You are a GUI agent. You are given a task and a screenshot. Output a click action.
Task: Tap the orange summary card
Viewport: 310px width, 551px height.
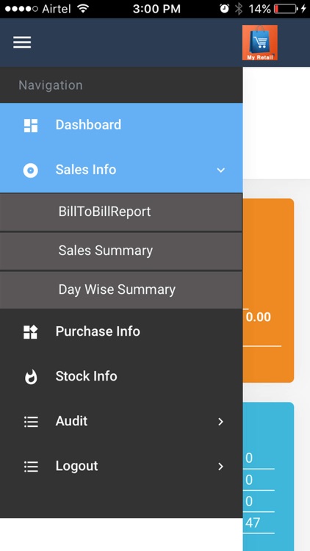pyautogui.click(x=268, y=290)
